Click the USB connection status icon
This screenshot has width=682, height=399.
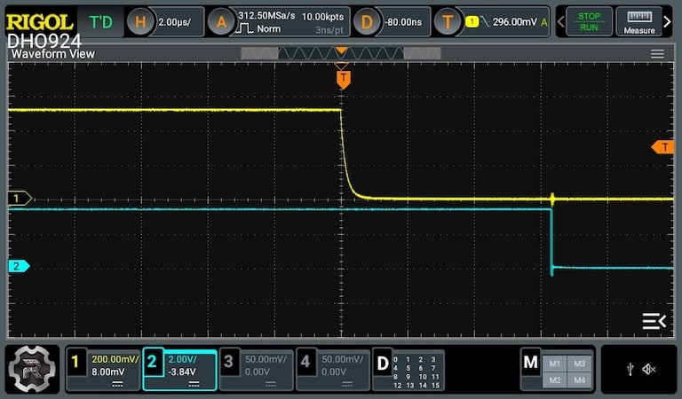click(630, 370)
